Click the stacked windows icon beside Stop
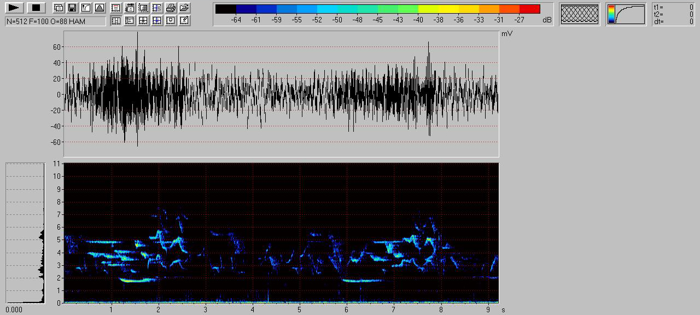 59,8
